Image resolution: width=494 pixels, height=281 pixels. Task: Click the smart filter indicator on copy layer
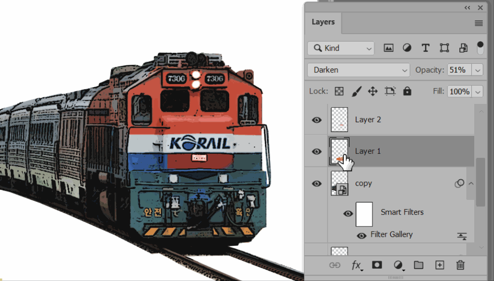coord(459,184)
